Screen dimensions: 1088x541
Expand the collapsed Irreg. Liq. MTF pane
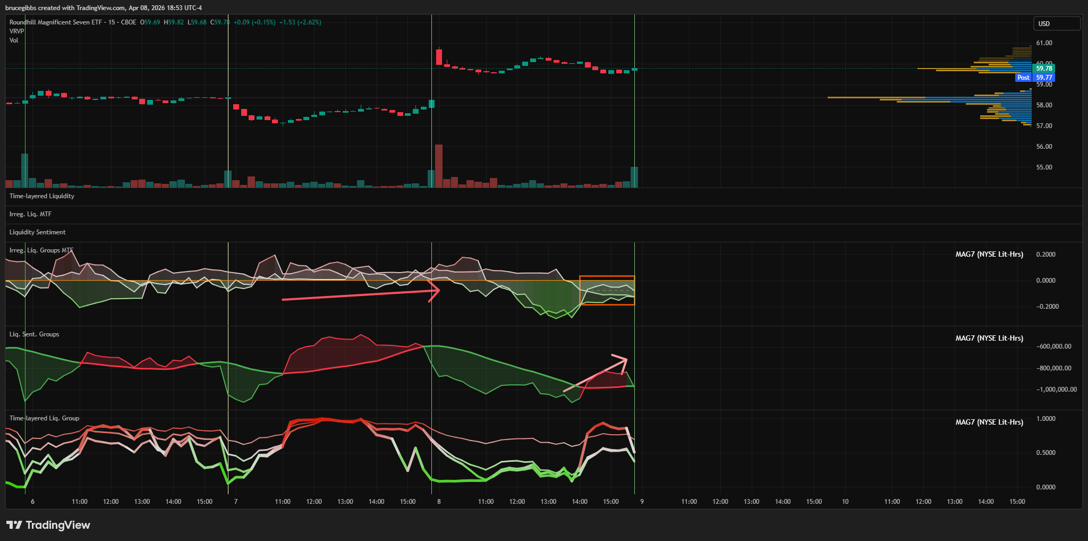[x=30, y=214]
